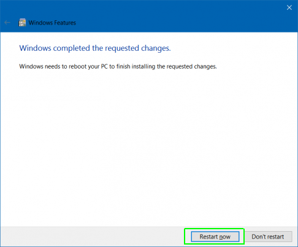Click the 'Windows completed the requested changes' heading
The height and width of the screenshot is (247, 298).
coord(95,48)
